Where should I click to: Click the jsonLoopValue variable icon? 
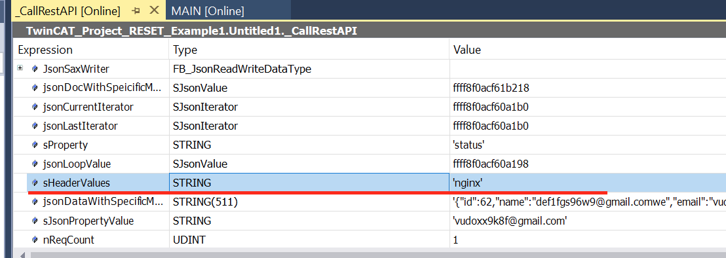coord(35,164)
